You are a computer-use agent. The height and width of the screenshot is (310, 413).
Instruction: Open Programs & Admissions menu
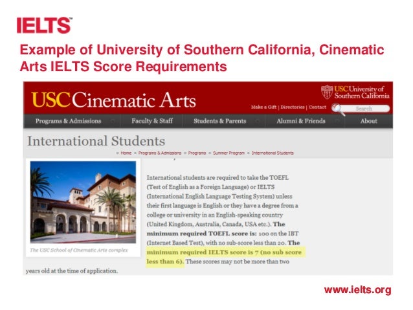(x=68, y=121)
